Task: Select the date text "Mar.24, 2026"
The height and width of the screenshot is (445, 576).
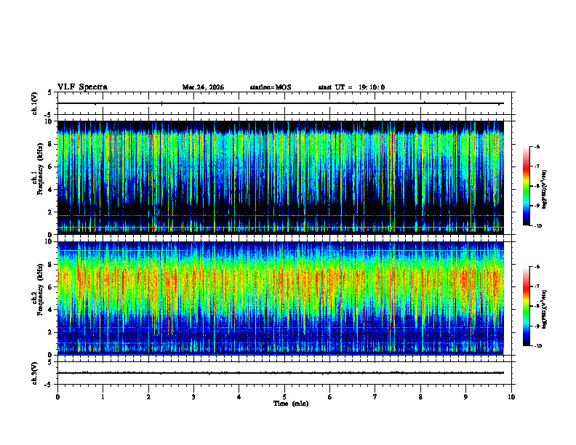Action: 203,87
